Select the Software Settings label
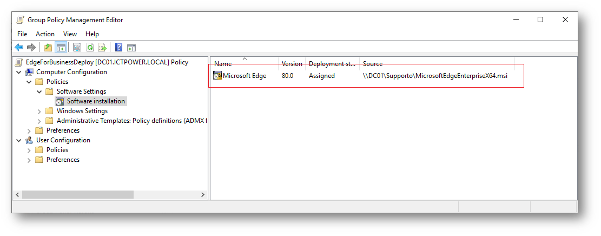Image resolution: width=601 pixels, height=236 pixels. (81, 91)
